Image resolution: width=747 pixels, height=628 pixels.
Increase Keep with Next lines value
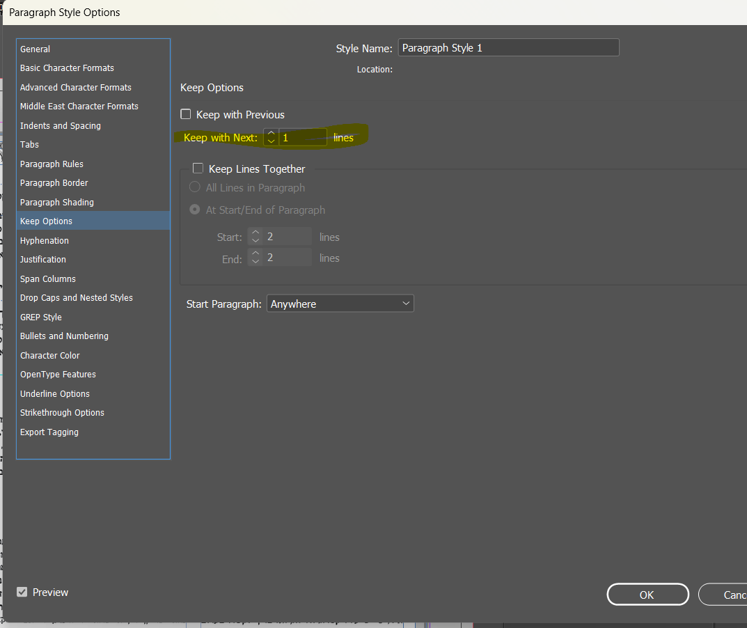(x=271, y=133)
